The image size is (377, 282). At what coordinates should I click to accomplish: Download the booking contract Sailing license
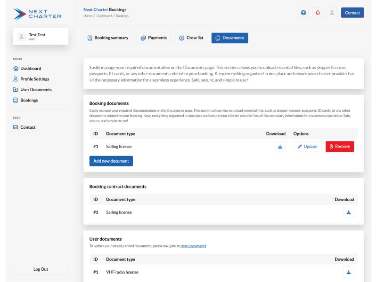(x=348, y=212)
